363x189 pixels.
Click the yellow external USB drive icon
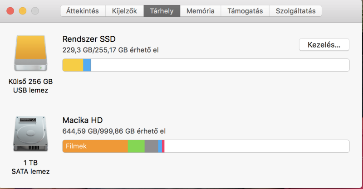[x=31, y=53]
